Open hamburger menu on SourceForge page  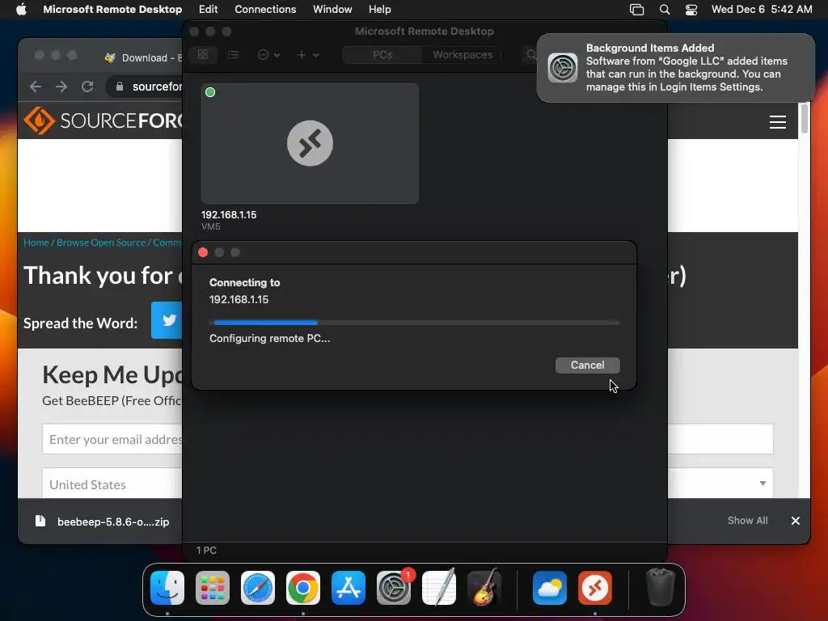click(777, 122)
